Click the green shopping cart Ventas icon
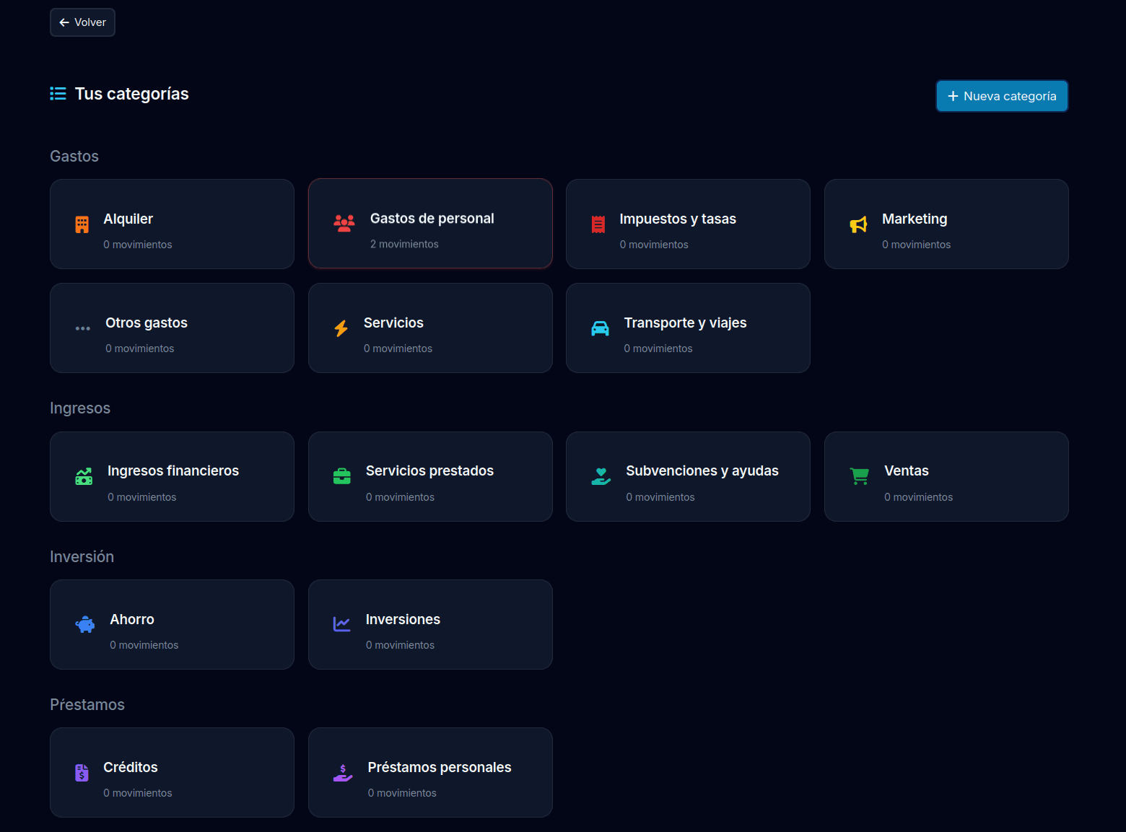 pos(860,476)
